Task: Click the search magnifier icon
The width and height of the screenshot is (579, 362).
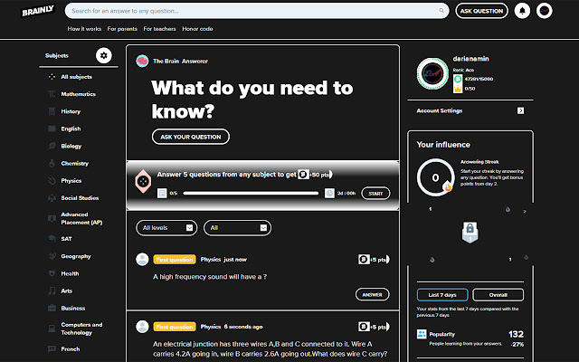Action: (441, 11)
